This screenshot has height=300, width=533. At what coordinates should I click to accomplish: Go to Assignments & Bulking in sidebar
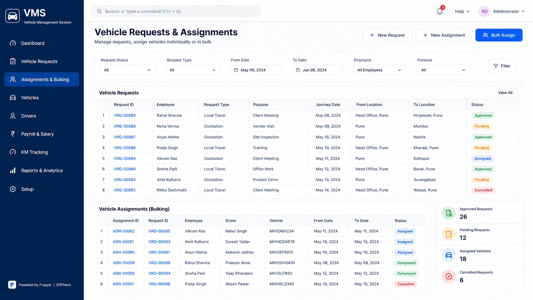pos(42,79)
